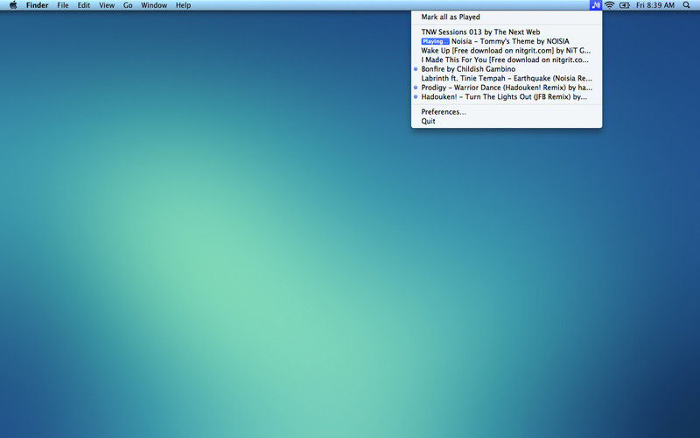Image resolution: width=700 pixels, height=438 pixels.
Task: Open the View menu
Action: coord(107,5)
